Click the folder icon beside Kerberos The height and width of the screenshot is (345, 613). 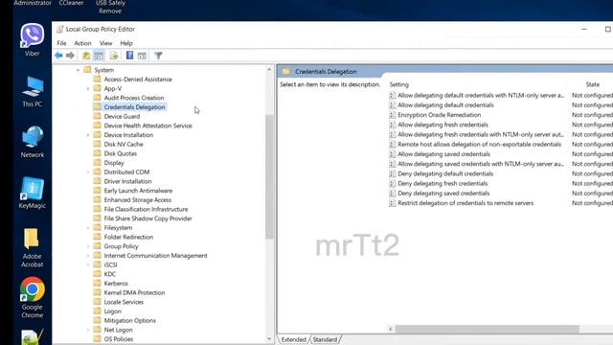click(97, 284)
